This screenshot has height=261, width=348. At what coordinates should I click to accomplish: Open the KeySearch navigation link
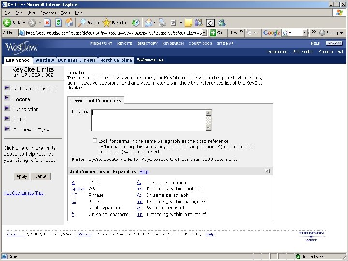[x=173, y=43]
